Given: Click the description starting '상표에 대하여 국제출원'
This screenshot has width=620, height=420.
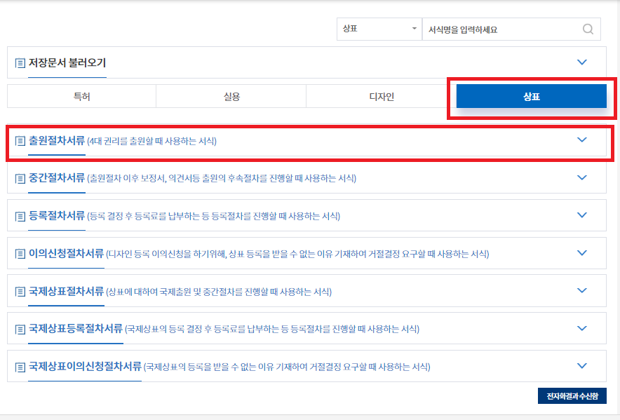Looking at the screenshot, I should coord(219,292).
